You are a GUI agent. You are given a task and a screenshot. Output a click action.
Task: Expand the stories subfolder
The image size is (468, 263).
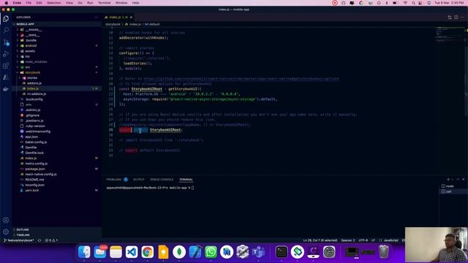pos(32,78)
